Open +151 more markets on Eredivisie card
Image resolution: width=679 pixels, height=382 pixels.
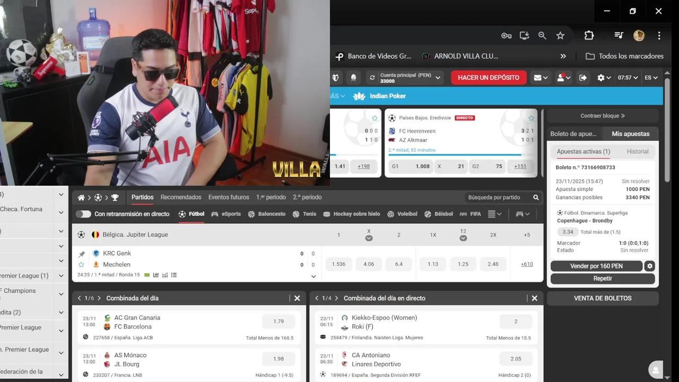point(520,166)
